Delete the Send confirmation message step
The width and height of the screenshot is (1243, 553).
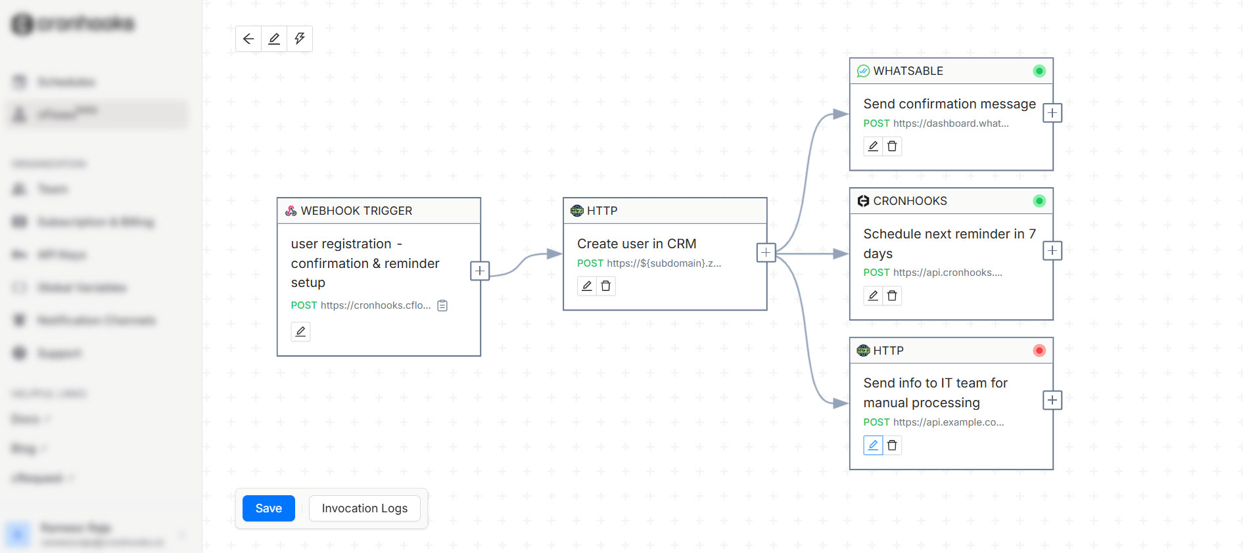pos(892,146)
